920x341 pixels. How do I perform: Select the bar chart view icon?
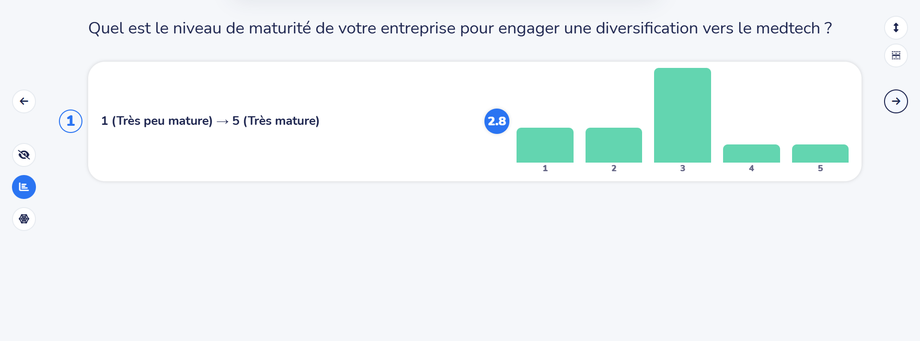point(24,187)
